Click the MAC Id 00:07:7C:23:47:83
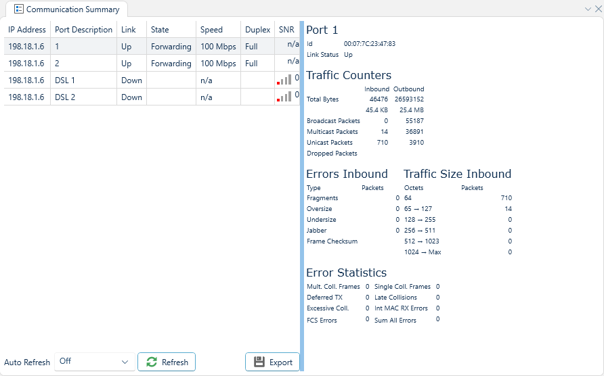This screenshot has height=376, width=604. click(x=370, y=43)
